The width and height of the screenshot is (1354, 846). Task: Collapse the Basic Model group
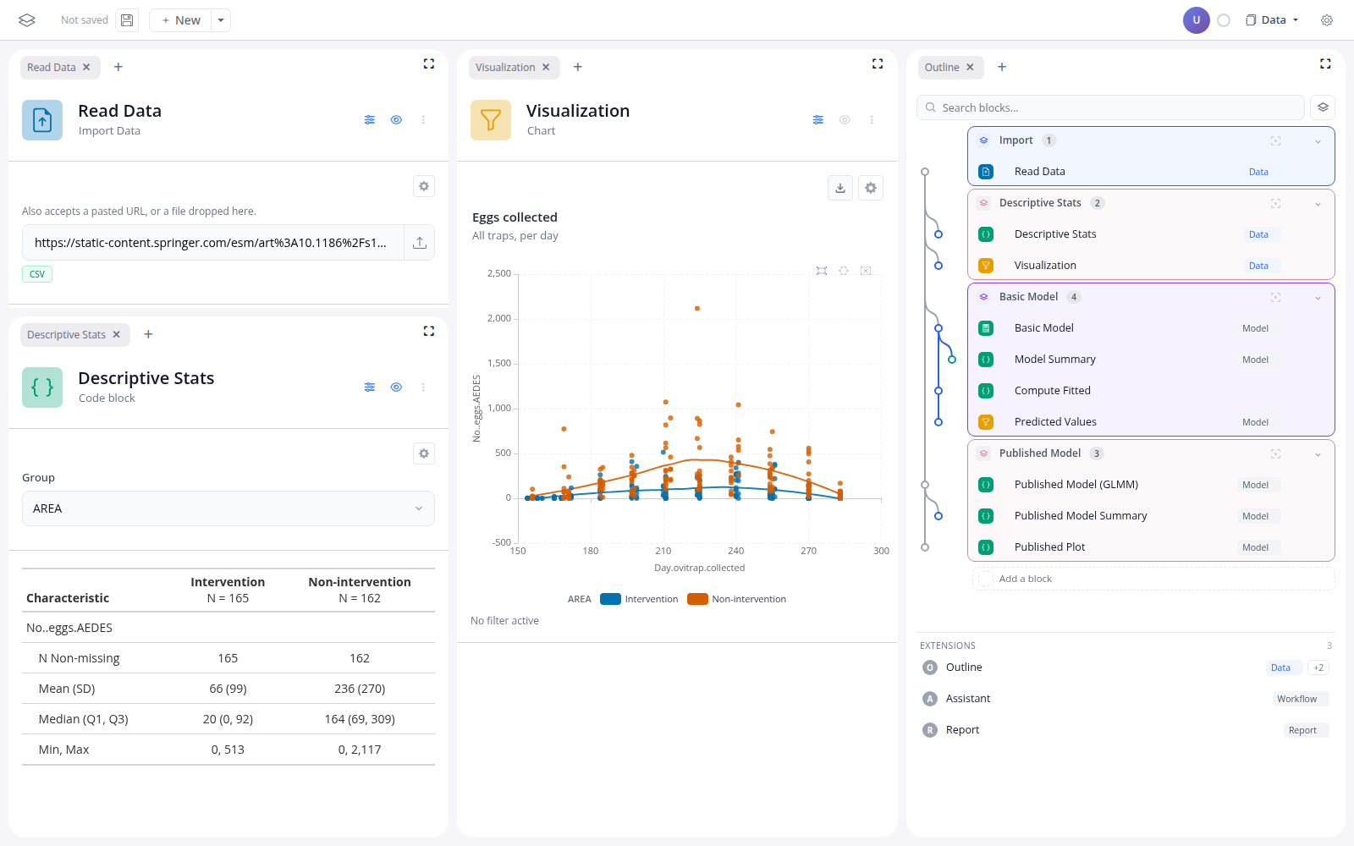1318,298
